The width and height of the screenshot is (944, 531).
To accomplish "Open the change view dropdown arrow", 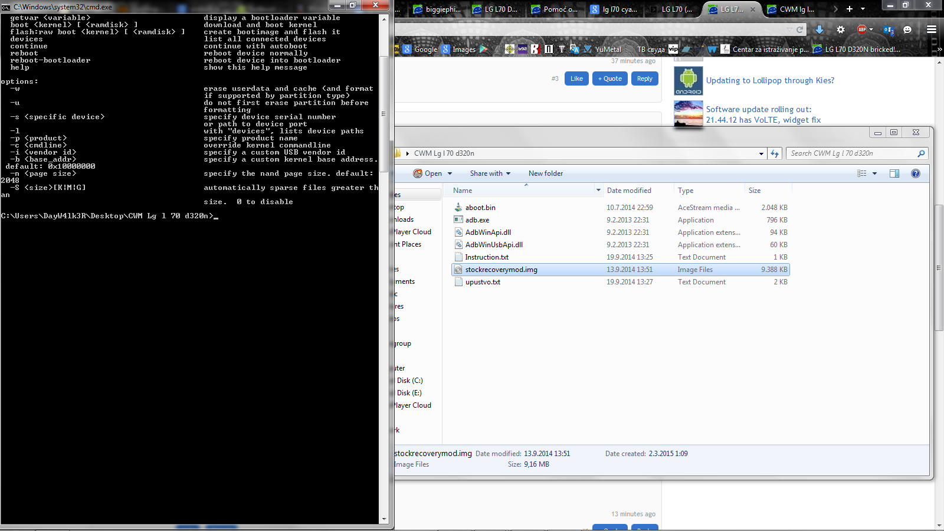I will 874,173.
